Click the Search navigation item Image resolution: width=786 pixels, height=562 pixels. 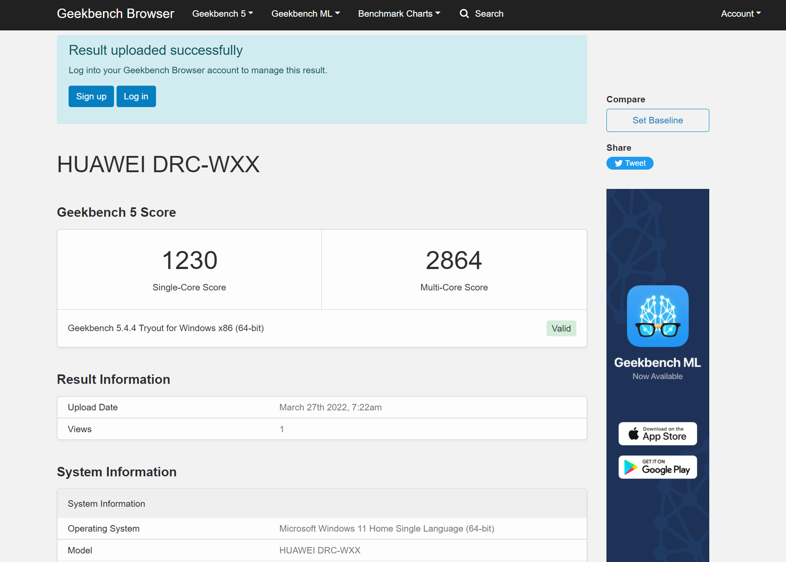pyautogui.click(x=489, y=14)
